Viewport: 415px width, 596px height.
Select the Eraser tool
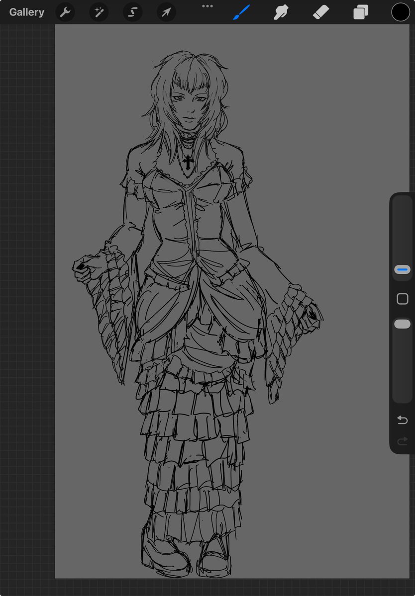(x=320, y=12)
